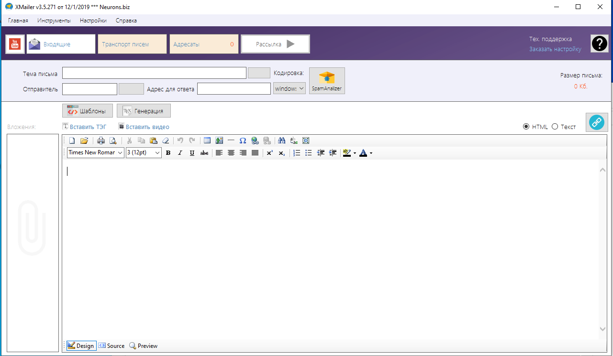Open the SpamAnalizer tool

click(327, 81)
